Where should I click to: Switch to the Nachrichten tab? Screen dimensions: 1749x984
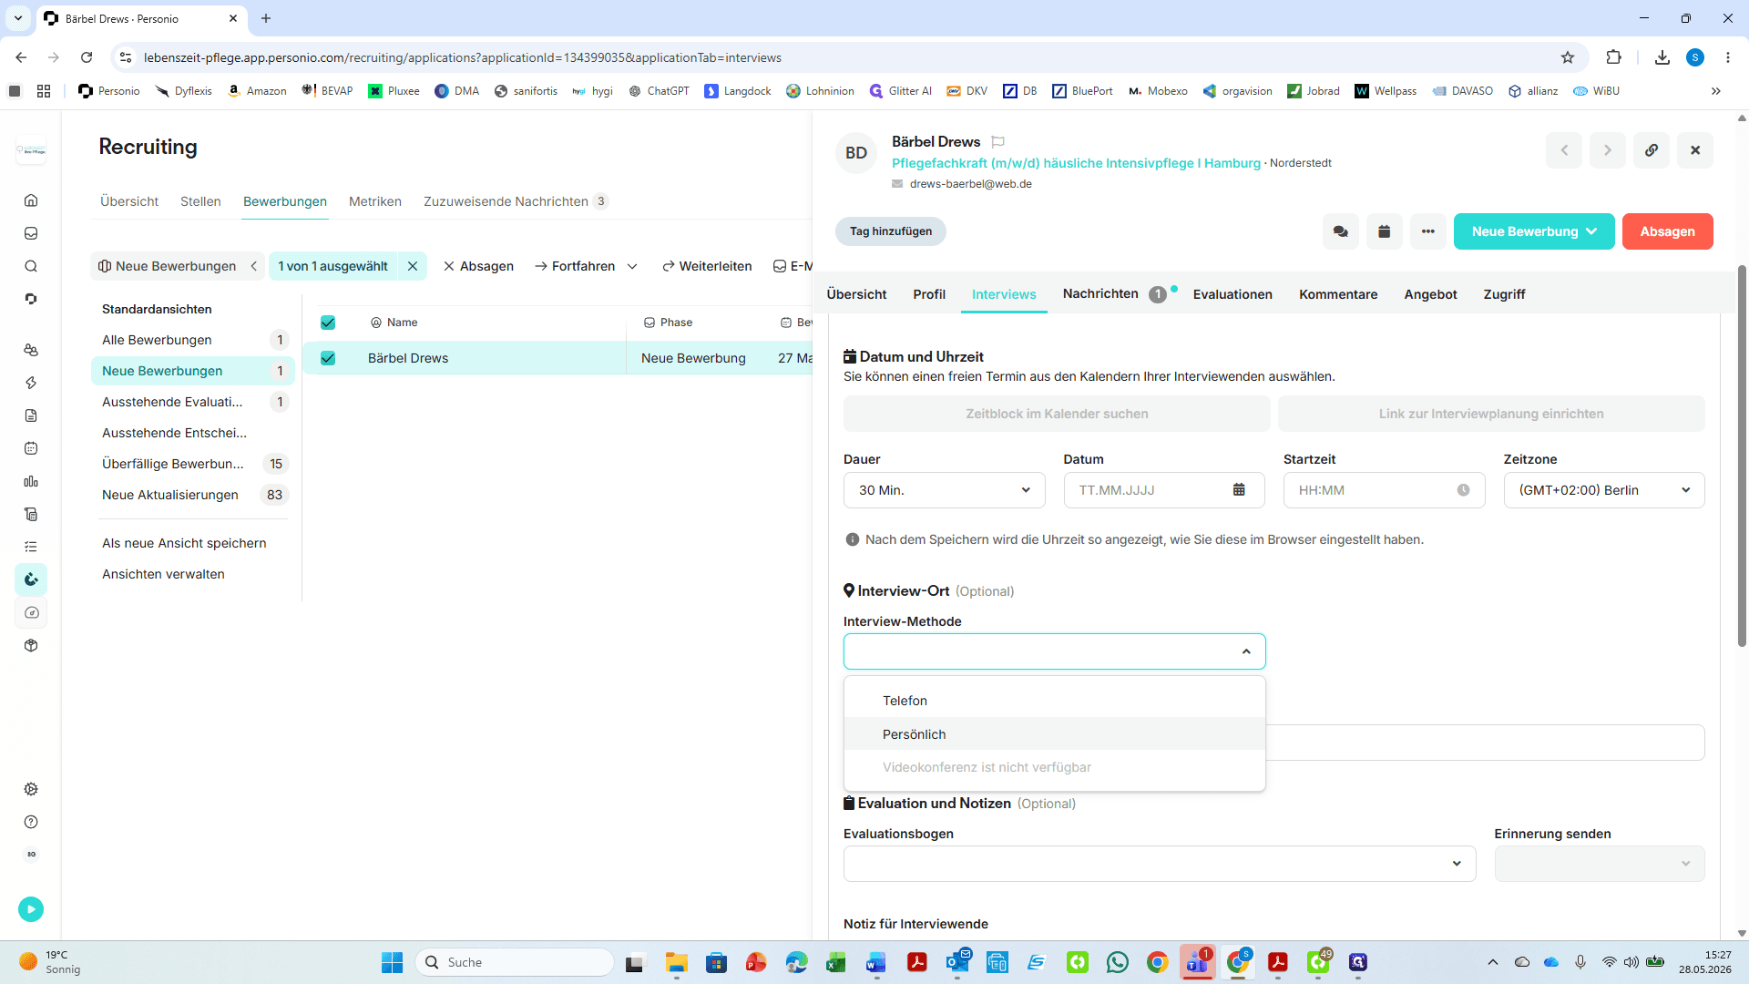(x=1100, y=293)
